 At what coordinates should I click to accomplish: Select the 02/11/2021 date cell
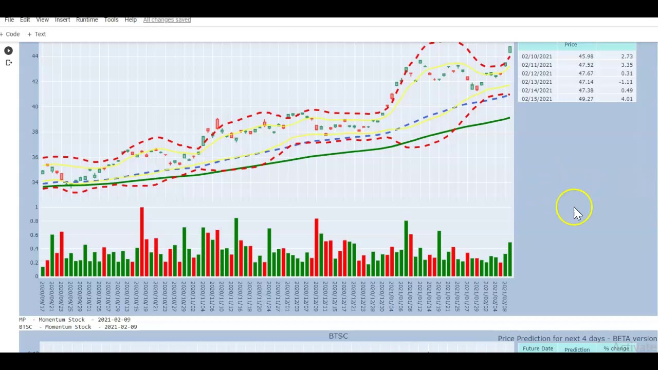537,65
